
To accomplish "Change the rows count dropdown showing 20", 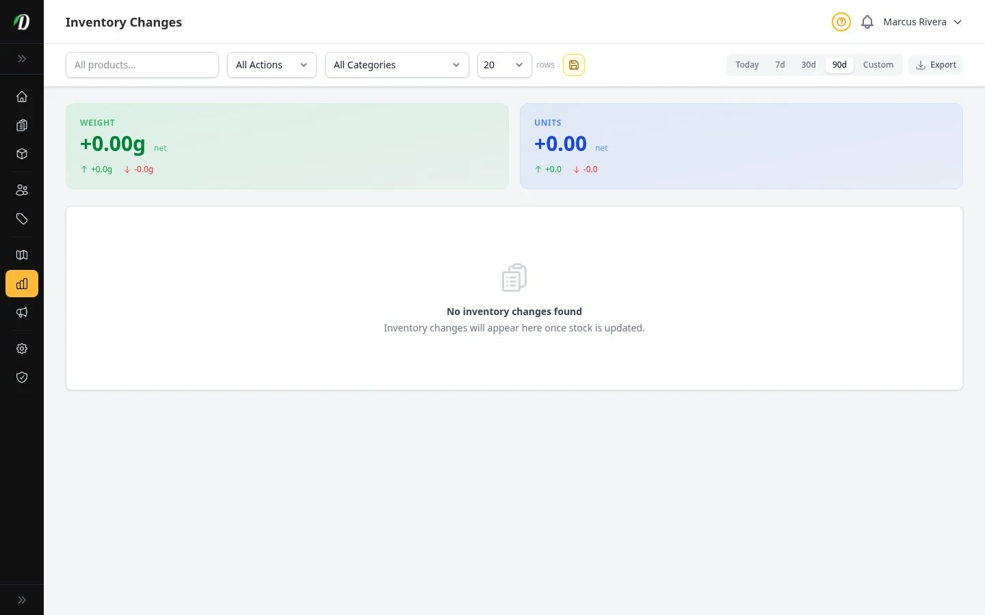I will click(x=504, y=65).
